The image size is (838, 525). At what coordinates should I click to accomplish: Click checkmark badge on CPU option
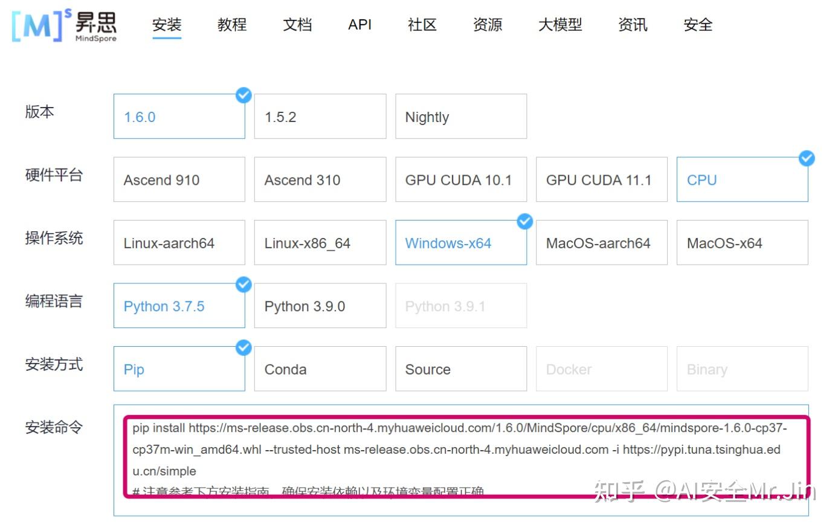coord(807,158)
